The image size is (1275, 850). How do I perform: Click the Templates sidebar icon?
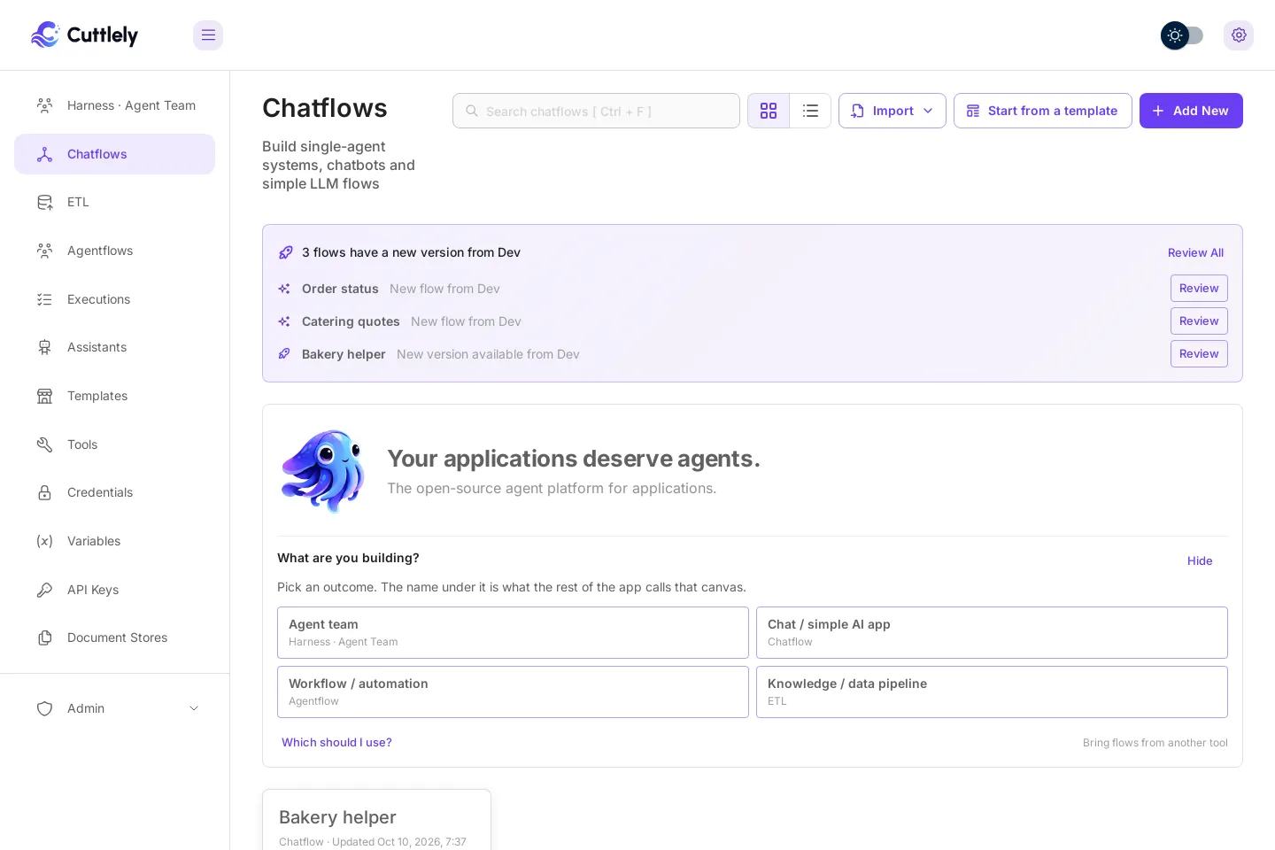coord(44,396)
